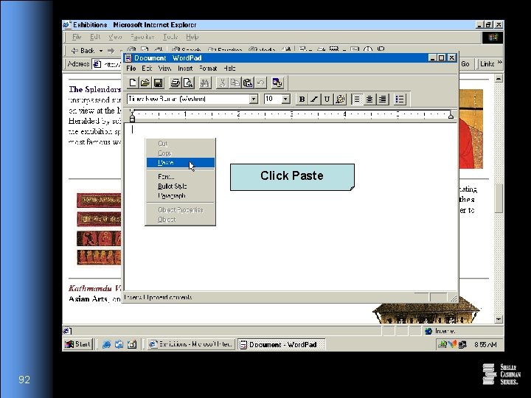The image size is (531, 398).
Task: Expand the Back history dropdown arrow in Explorer
Action: (101, 51)
